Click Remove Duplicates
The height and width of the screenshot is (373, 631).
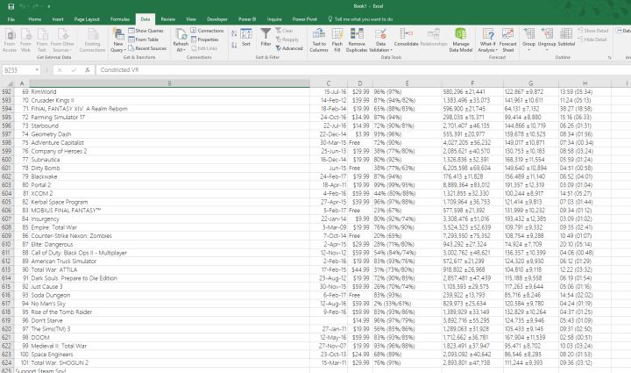tap(357, 40)
